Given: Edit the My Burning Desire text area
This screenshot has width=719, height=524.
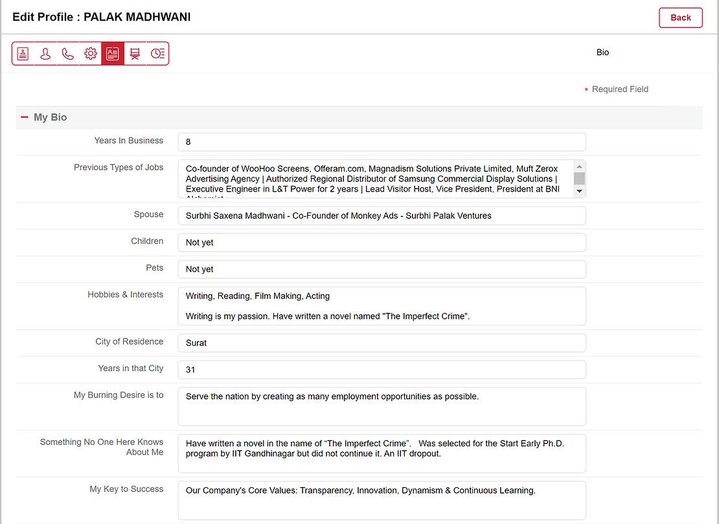Looking at the screenshot, I should pos(382,406).
